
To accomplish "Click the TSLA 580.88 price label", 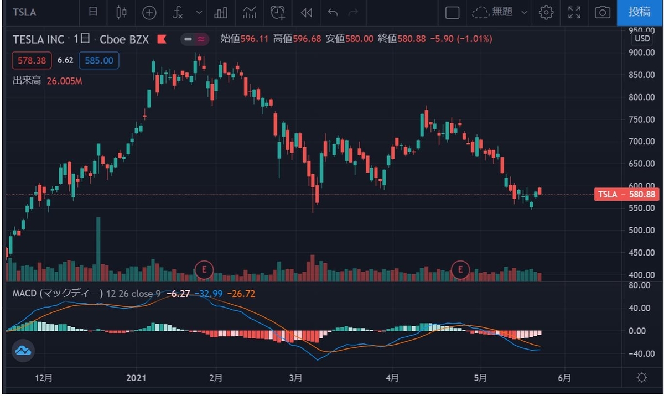I will click(x=627, y=195).
